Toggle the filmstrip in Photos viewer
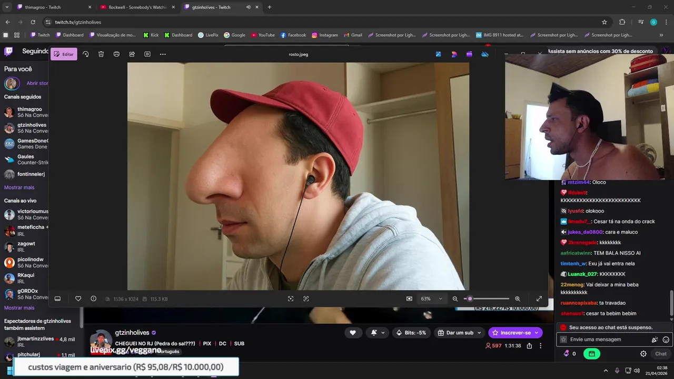The height and width of the screenshot is (379, 674). point(57,298)
